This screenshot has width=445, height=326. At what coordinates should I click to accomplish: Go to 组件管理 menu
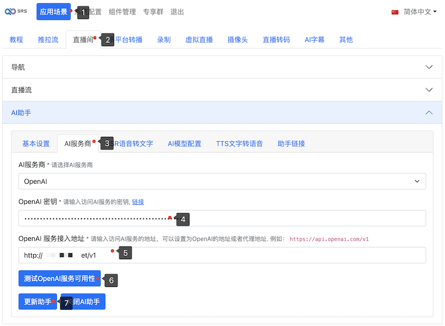[122, 12]
